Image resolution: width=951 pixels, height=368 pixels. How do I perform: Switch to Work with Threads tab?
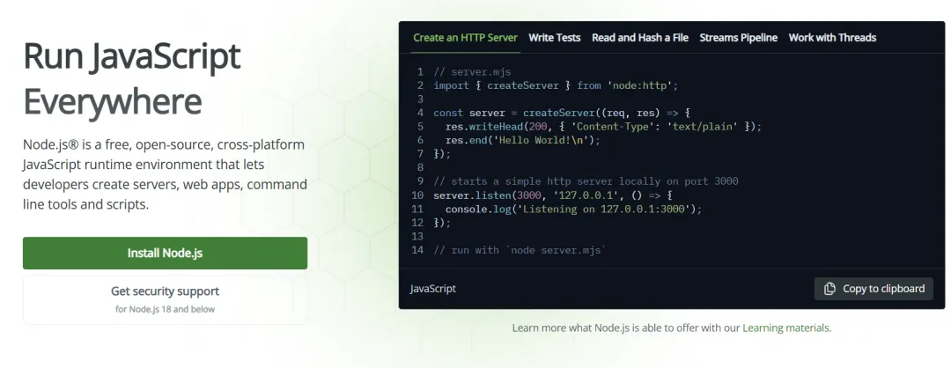(832, 38)
